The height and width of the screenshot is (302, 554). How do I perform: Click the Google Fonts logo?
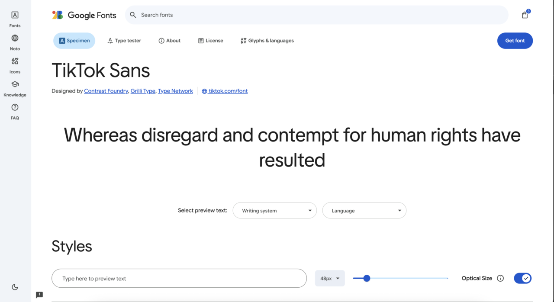(84, 15)
